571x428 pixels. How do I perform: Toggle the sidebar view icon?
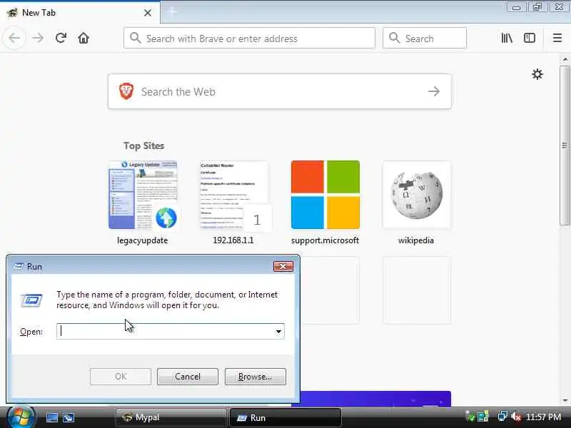[x=529, y=38]
